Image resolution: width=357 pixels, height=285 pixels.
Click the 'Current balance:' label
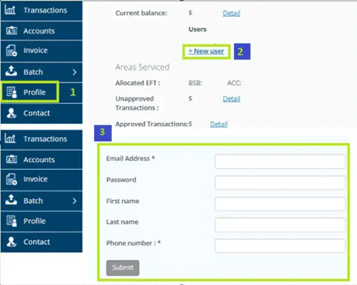coord(141,13)
